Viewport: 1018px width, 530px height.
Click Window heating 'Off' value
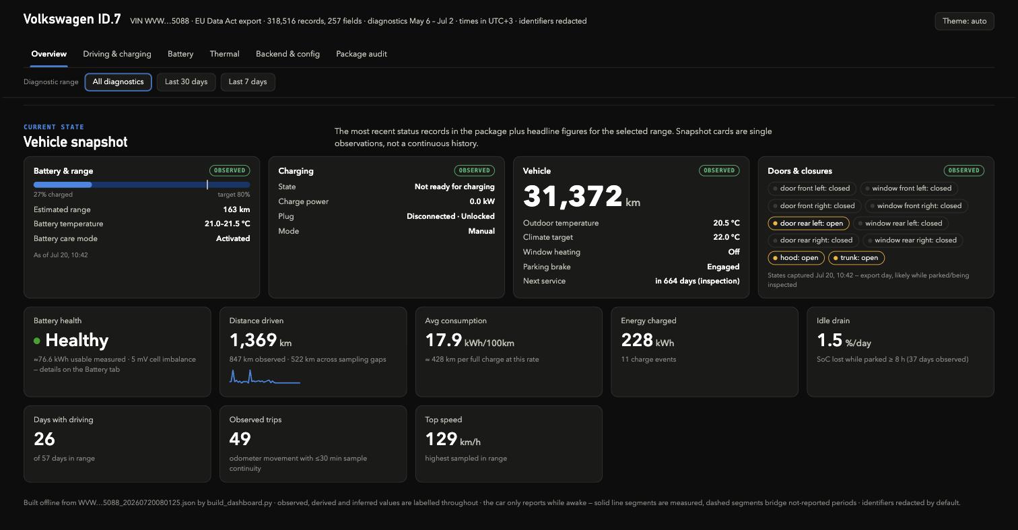click(734, 252)
